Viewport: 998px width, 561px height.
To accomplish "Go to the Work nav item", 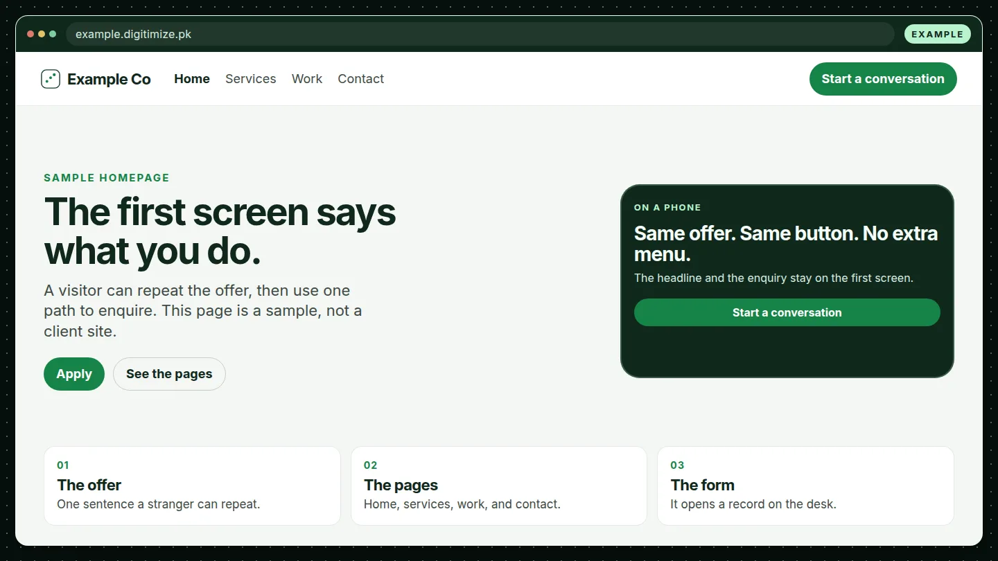I will point(307,79).
